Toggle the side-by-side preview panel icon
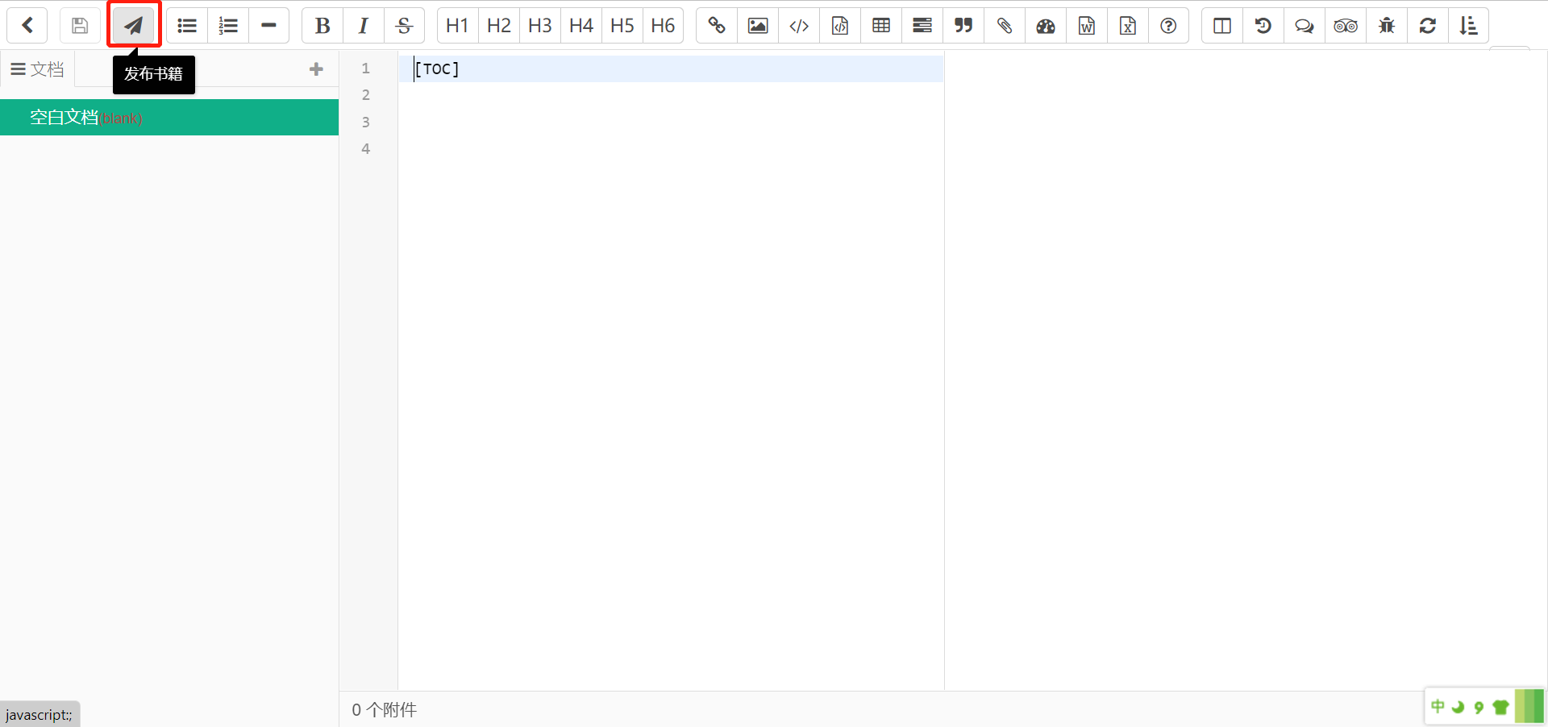Viewport: 1548px width, 727px height. tap(1222, 26)
